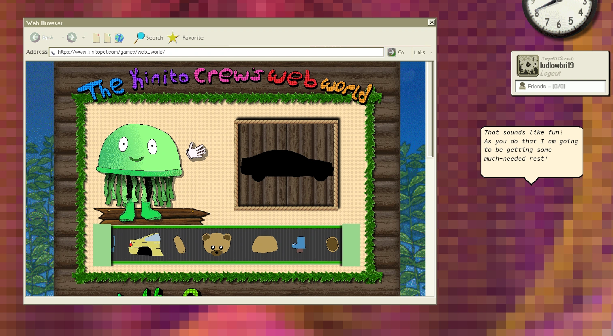Click the globe home icon in toolbar
The image size is (613, 336).
[x=119, y=38]
